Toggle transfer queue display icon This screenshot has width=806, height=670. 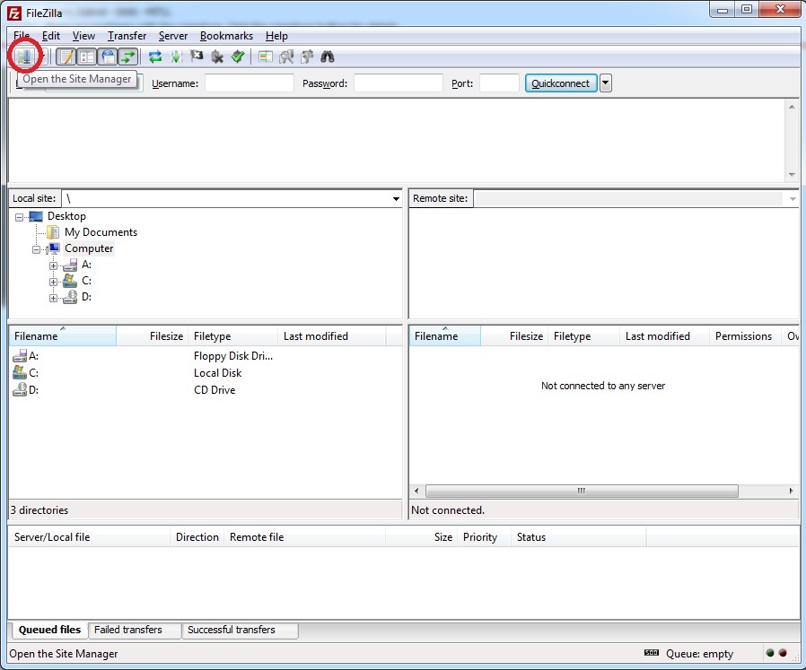128,57
